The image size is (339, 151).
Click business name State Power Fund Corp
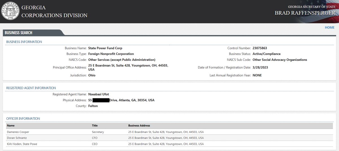tap(105, 48)
